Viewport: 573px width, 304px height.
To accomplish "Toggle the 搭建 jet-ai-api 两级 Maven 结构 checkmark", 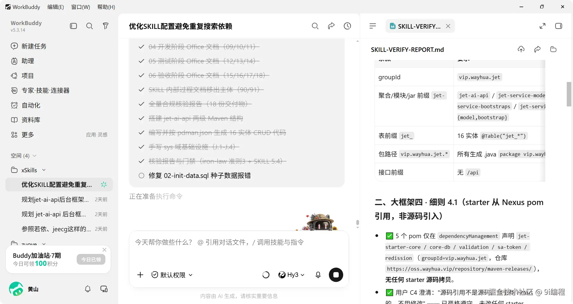I will [x=141, y=118].
